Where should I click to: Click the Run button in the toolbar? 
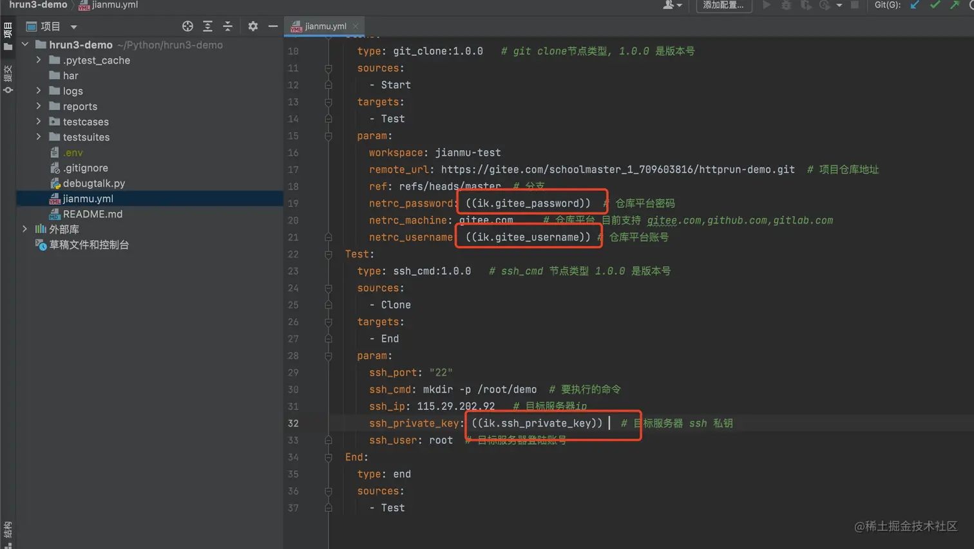pyautogui.click(x=767, y=5)
